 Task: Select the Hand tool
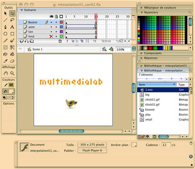coord(5,73)
